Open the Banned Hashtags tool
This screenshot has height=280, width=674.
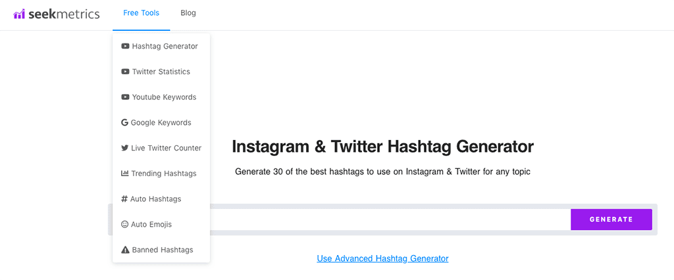pyautogui.click(x=161, y=250)
